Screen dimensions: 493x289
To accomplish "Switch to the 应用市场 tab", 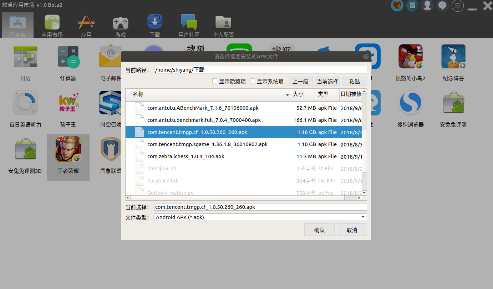I will pyautogui.click(x=52, y=25).
